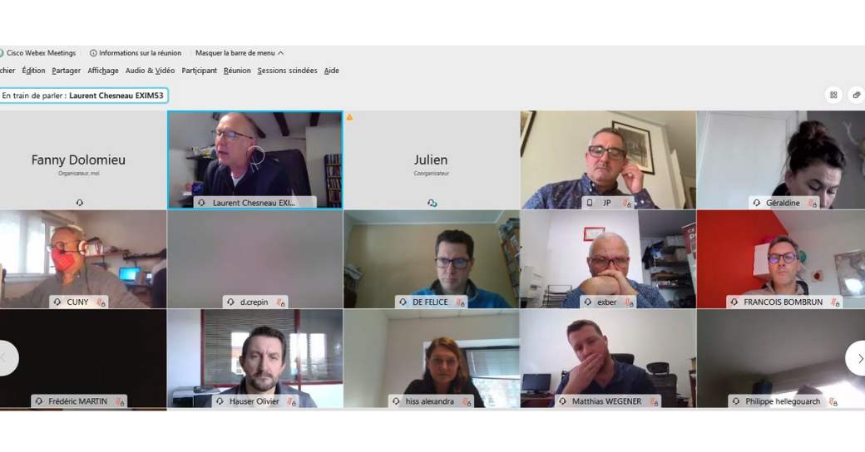Collapse menu bar with Masquer la barre de menu

pyautogui.click(x=240, y=53)
